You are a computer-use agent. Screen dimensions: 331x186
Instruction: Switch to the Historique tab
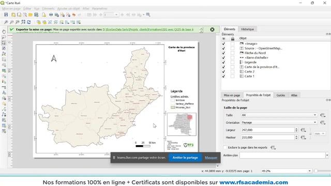click(247, 29)
